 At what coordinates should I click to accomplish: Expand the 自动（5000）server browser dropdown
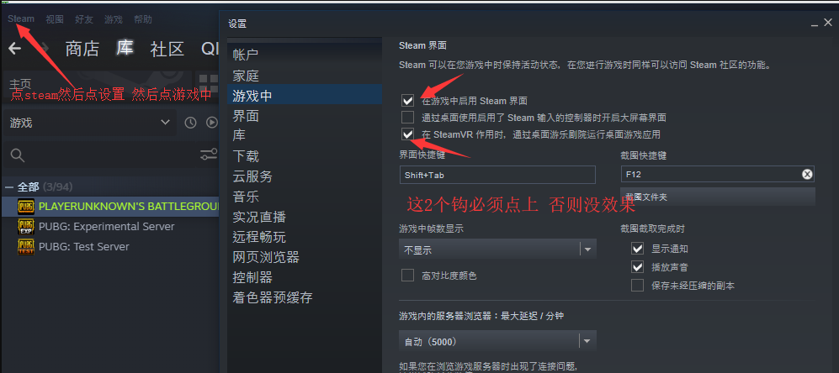[497, 341]
